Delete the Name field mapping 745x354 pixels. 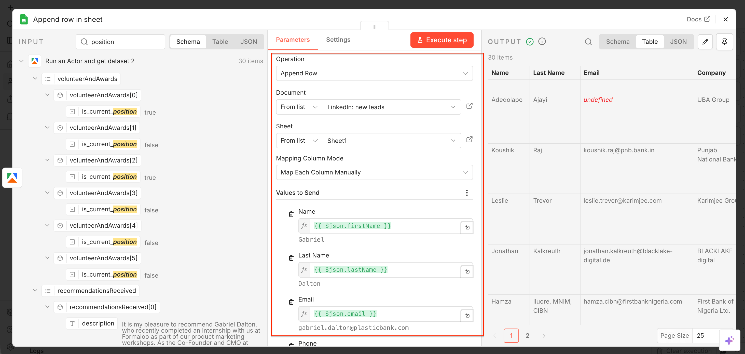(x=291, y=214)
